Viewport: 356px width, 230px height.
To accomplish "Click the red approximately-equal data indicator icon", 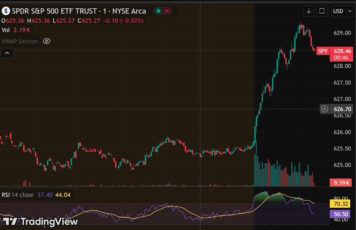I will coord(167,11).
